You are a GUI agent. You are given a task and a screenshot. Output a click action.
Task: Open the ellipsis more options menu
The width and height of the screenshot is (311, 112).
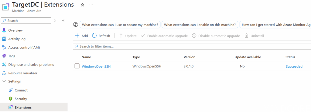(x=91, y=5)
